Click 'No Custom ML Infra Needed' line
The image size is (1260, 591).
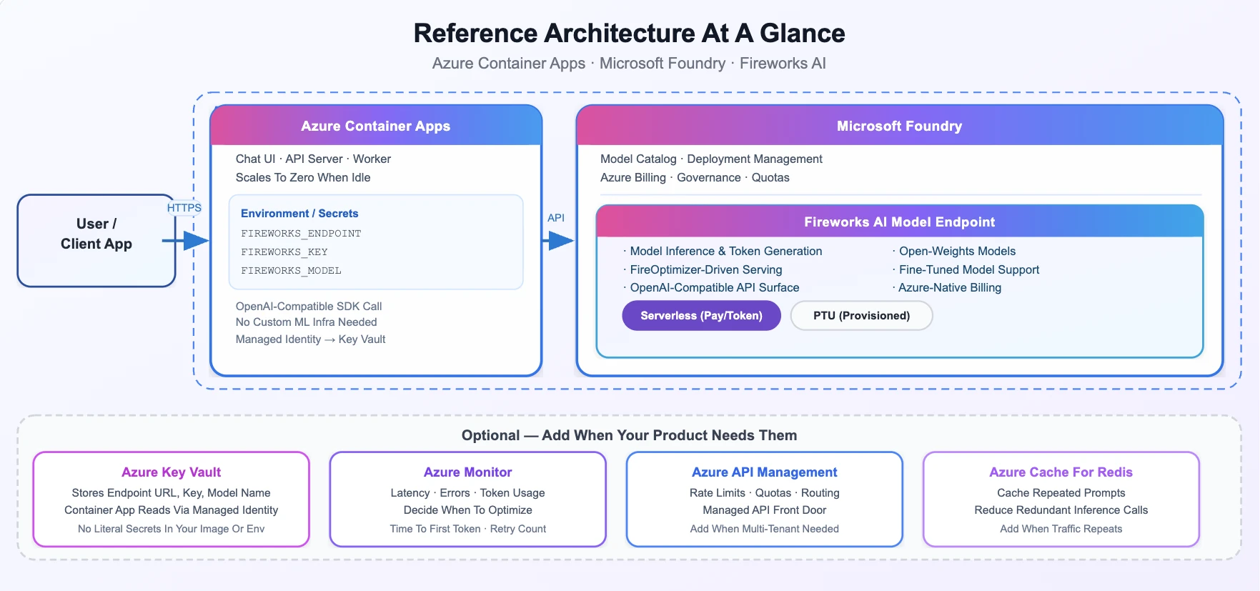tap(306, 322)
